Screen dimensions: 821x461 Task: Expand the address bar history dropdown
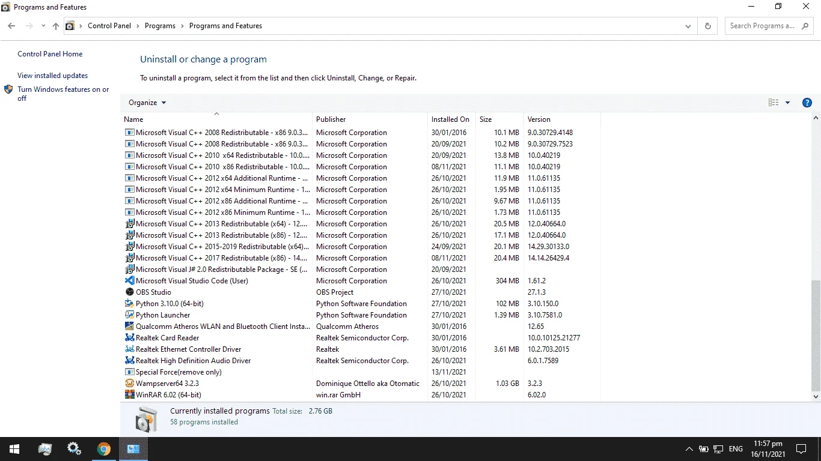(688, 26)
